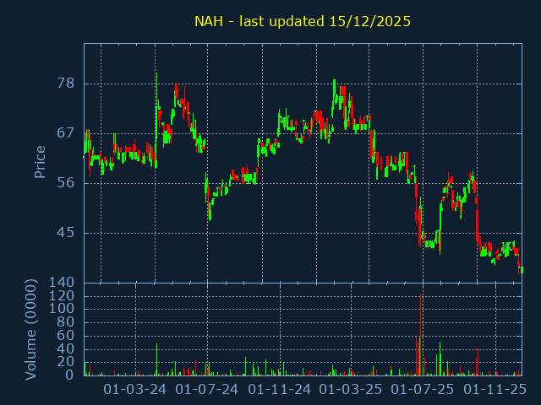This screenshot has width=541, height=405.
Task: Select the 100 volume tick label
Action: tap(63, 310)
